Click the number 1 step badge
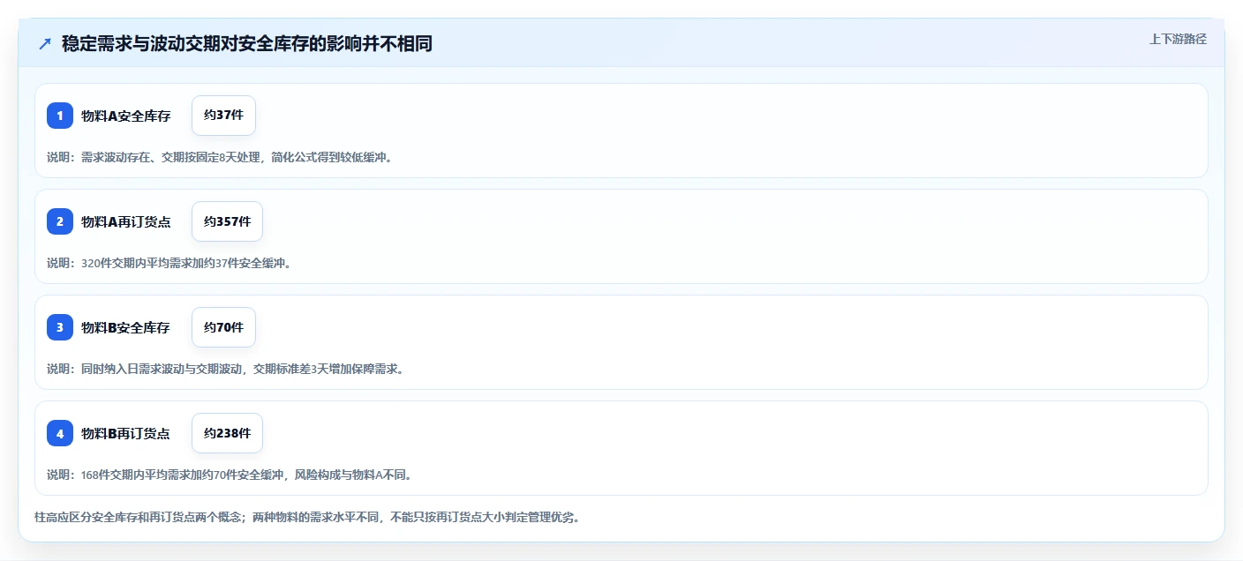Viewport: 1243px width, 561px height. 60,116
